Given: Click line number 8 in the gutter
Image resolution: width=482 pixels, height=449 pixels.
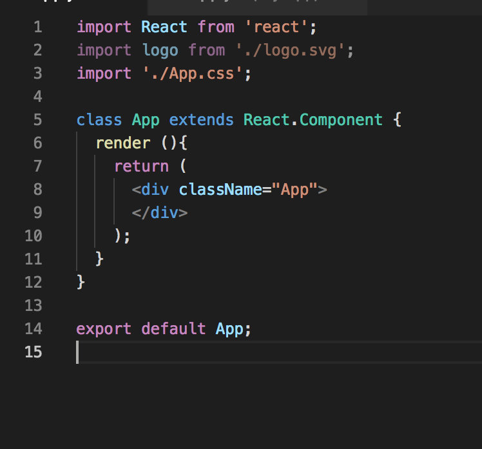Looking at the screenshot, I should (38, 189).
